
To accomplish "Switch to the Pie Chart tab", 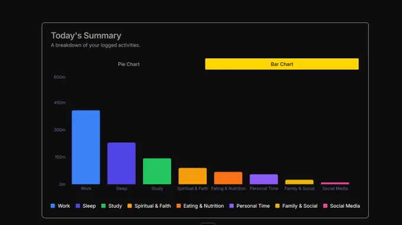I will click(128, 64).
